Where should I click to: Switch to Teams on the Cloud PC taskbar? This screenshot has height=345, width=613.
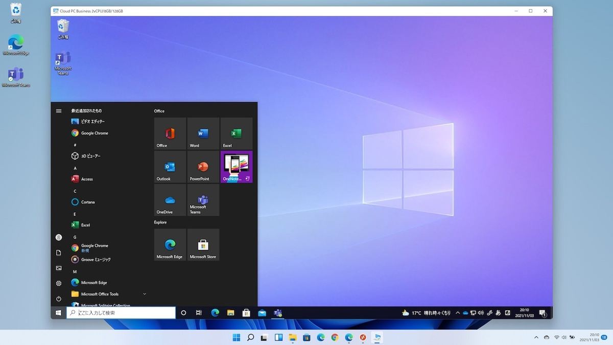tap(278, 313)
